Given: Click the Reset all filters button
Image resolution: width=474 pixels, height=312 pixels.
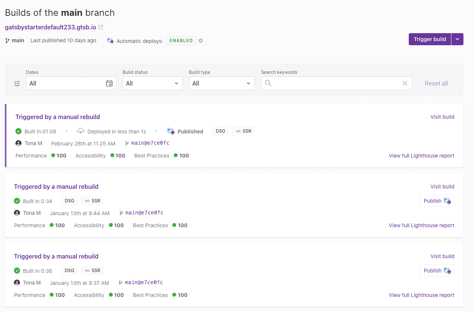Looking at the screenshot, I should click(436, 83).
